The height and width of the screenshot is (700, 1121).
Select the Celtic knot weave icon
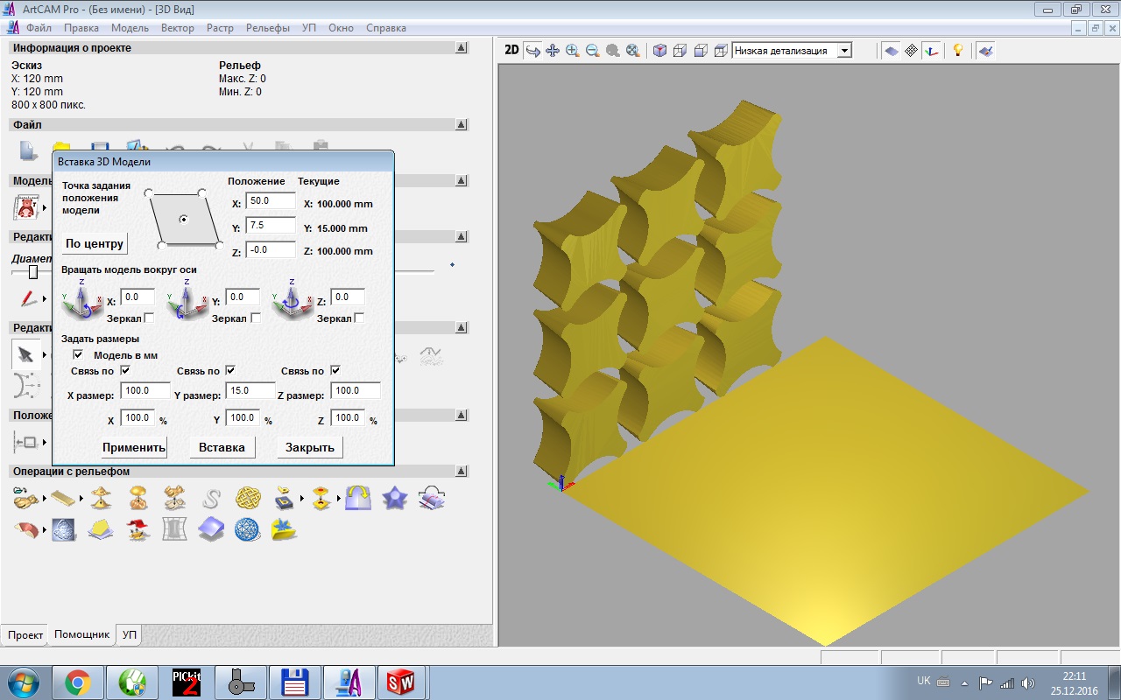coord(248,499)
